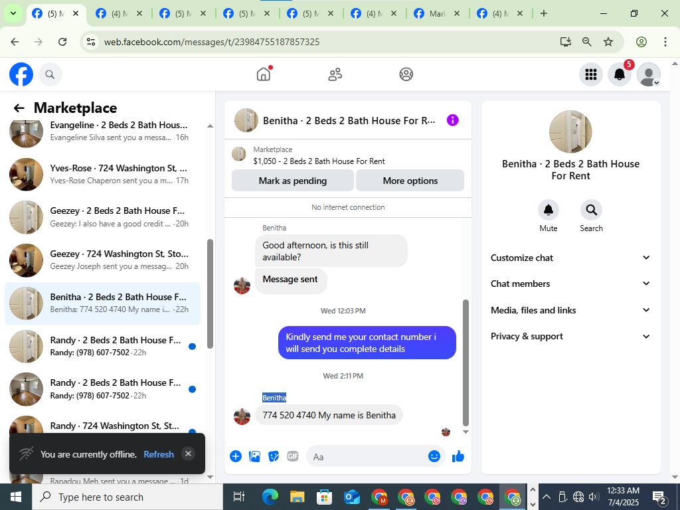This screenshot has height=510, width=680.
Task: Click the Refresh link in offline toast
Action: [158, 454]
